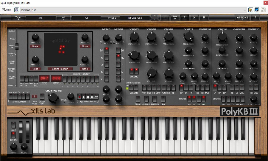Select LFO1 square waveform button
This screenshot has width=268, height=161.
pyautogui.click(x=107, y=58)
